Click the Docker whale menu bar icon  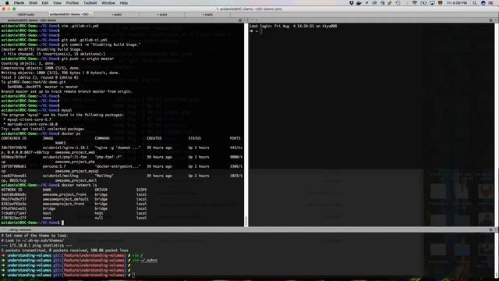pos(359,3)
